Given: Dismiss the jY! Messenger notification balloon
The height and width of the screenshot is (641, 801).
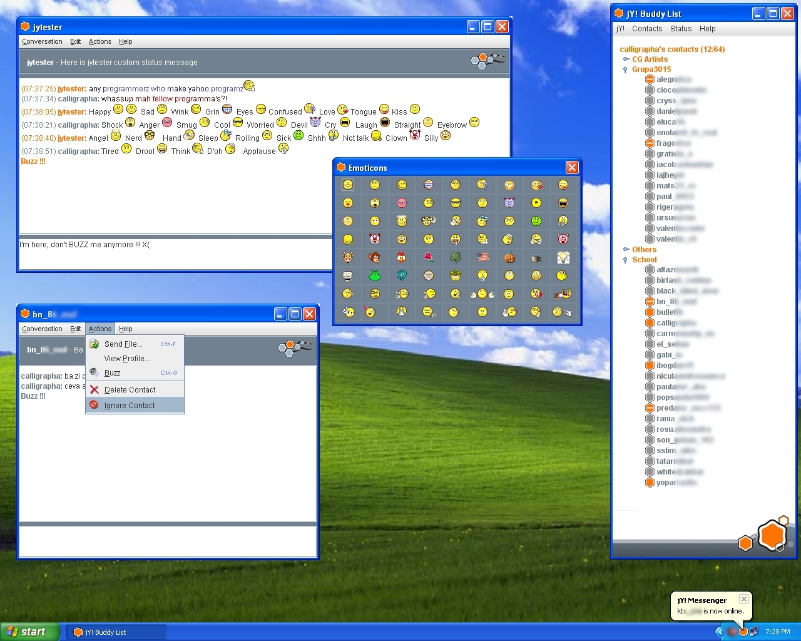Looking at the screenshot, I should tap(743, 599).
